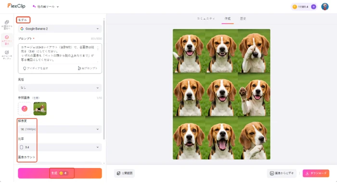The width and height of the screenshot is (337, 192).
Task: Open the Google Banana 2 model dropdown
Action: pos(60,29)
